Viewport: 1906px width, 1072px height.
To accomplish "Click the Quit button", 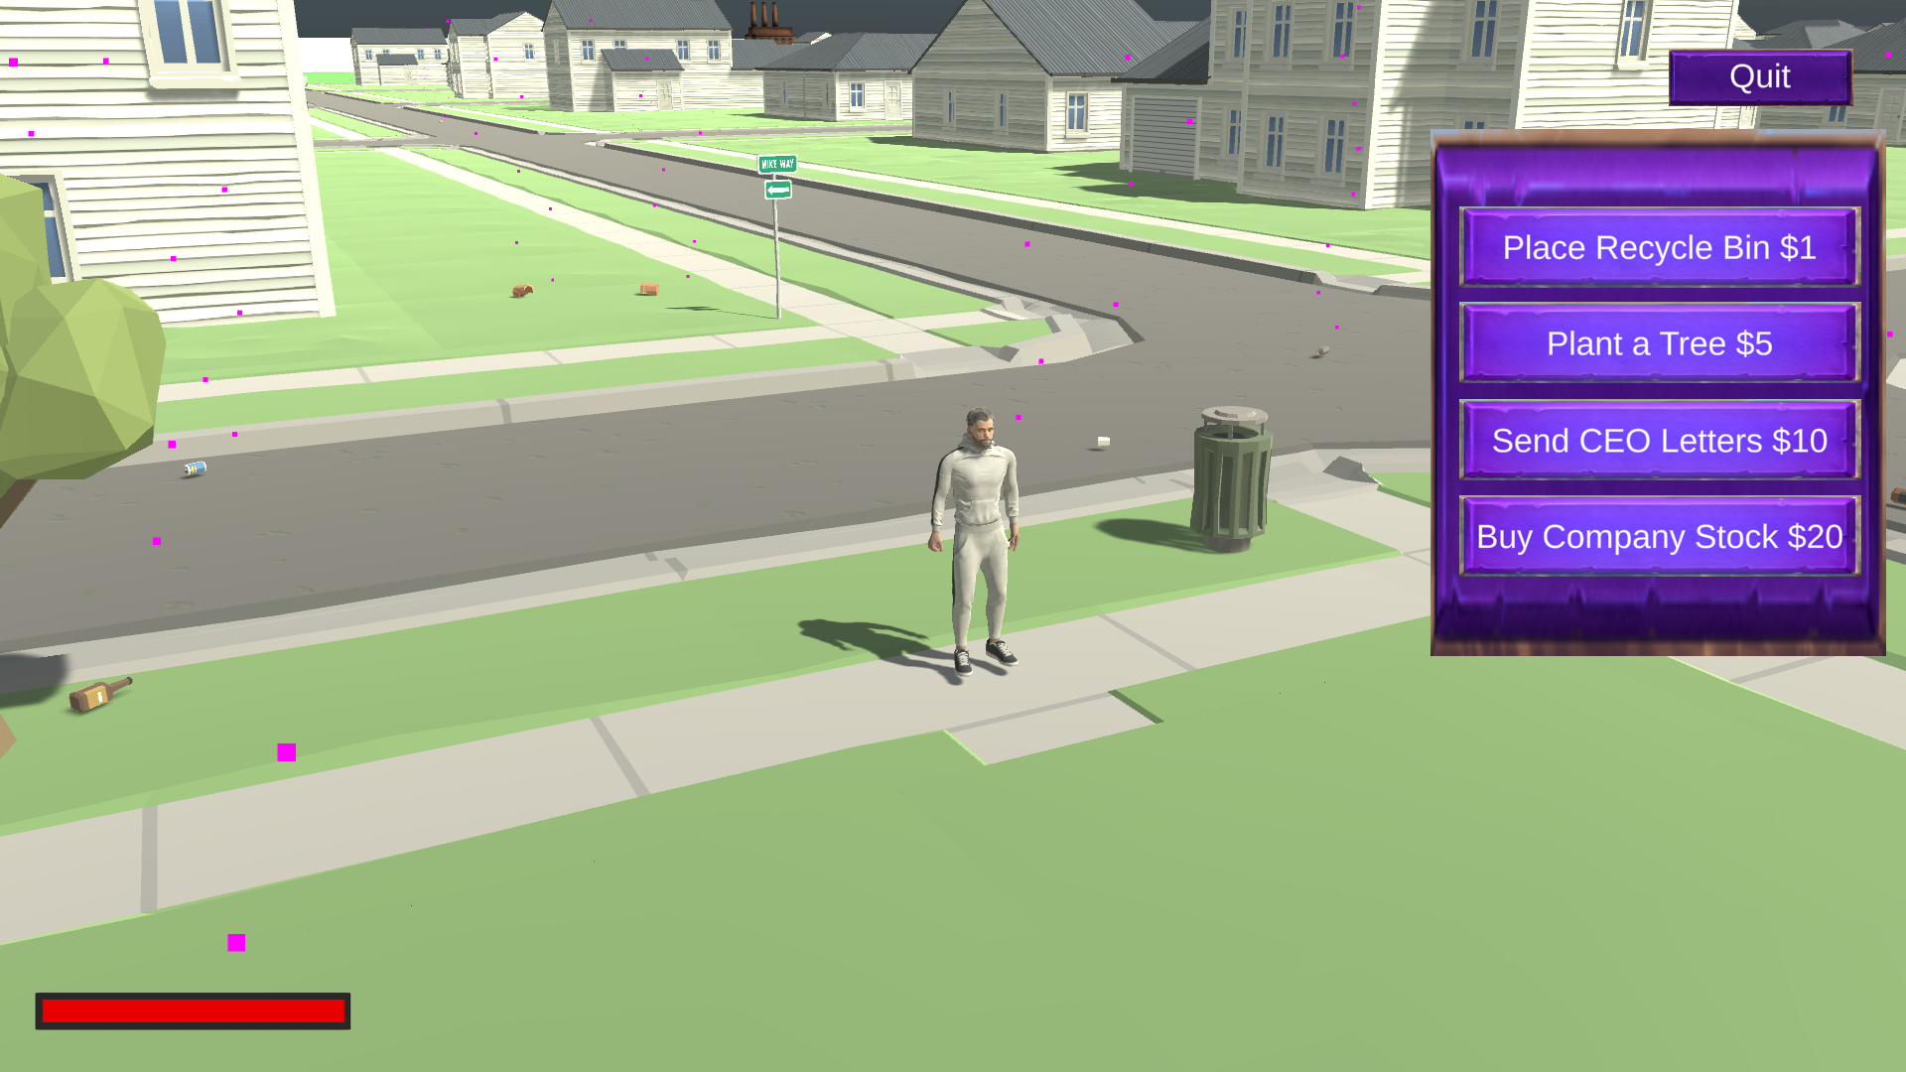I will [1759, 77].
